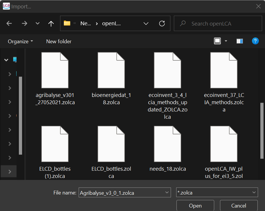The width and height of the screenshot is (265, 211).
Task: Click the Forward navigation arrow
Action: pyautogui.click(x=24, y=24)
